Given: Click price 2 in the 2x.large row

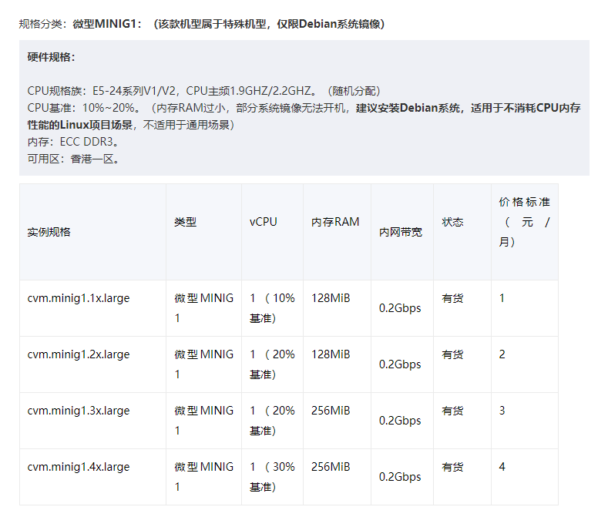Looking at the screenshot, I should point(502,354).
